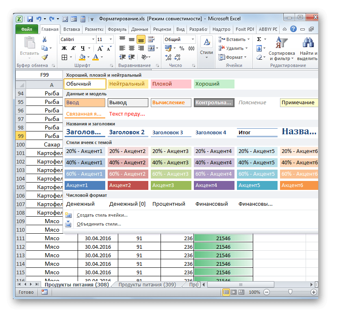The image size is (343, 312).
Task: Switch to Page Break Preview view
Action: (241, 292)
